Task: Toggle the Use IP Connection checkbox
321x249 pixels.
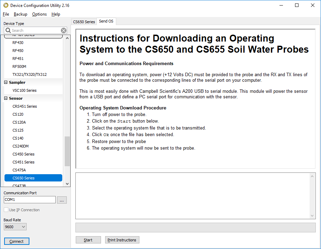Action: [6, 210]
